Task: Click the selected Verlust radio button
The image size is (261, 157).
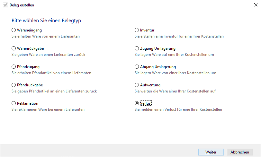Action: coord(137,103)
